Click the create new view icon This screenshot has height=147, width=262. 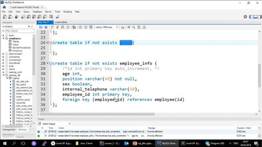[x=34, y=17]
